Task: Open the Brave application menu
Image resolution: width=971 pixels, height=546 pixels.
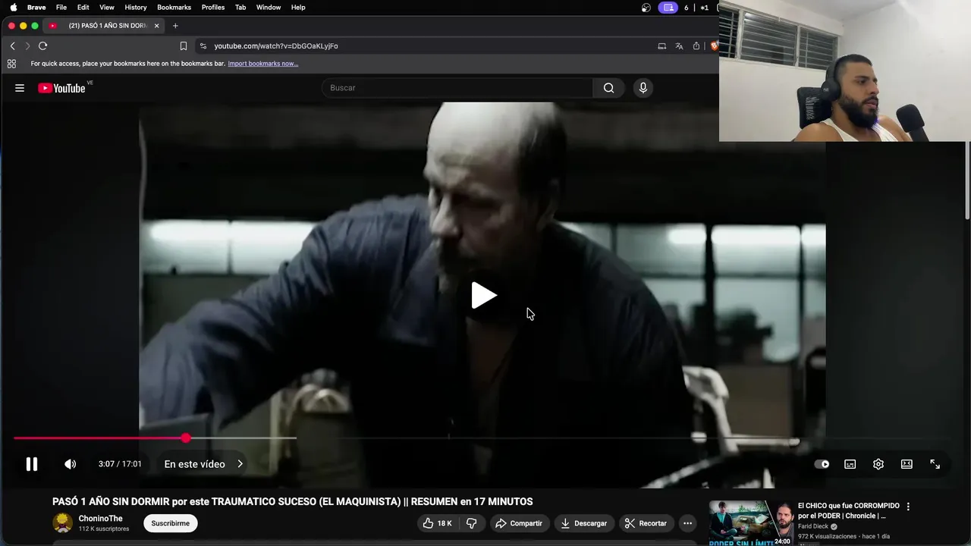Action: [x=36, y=8]
